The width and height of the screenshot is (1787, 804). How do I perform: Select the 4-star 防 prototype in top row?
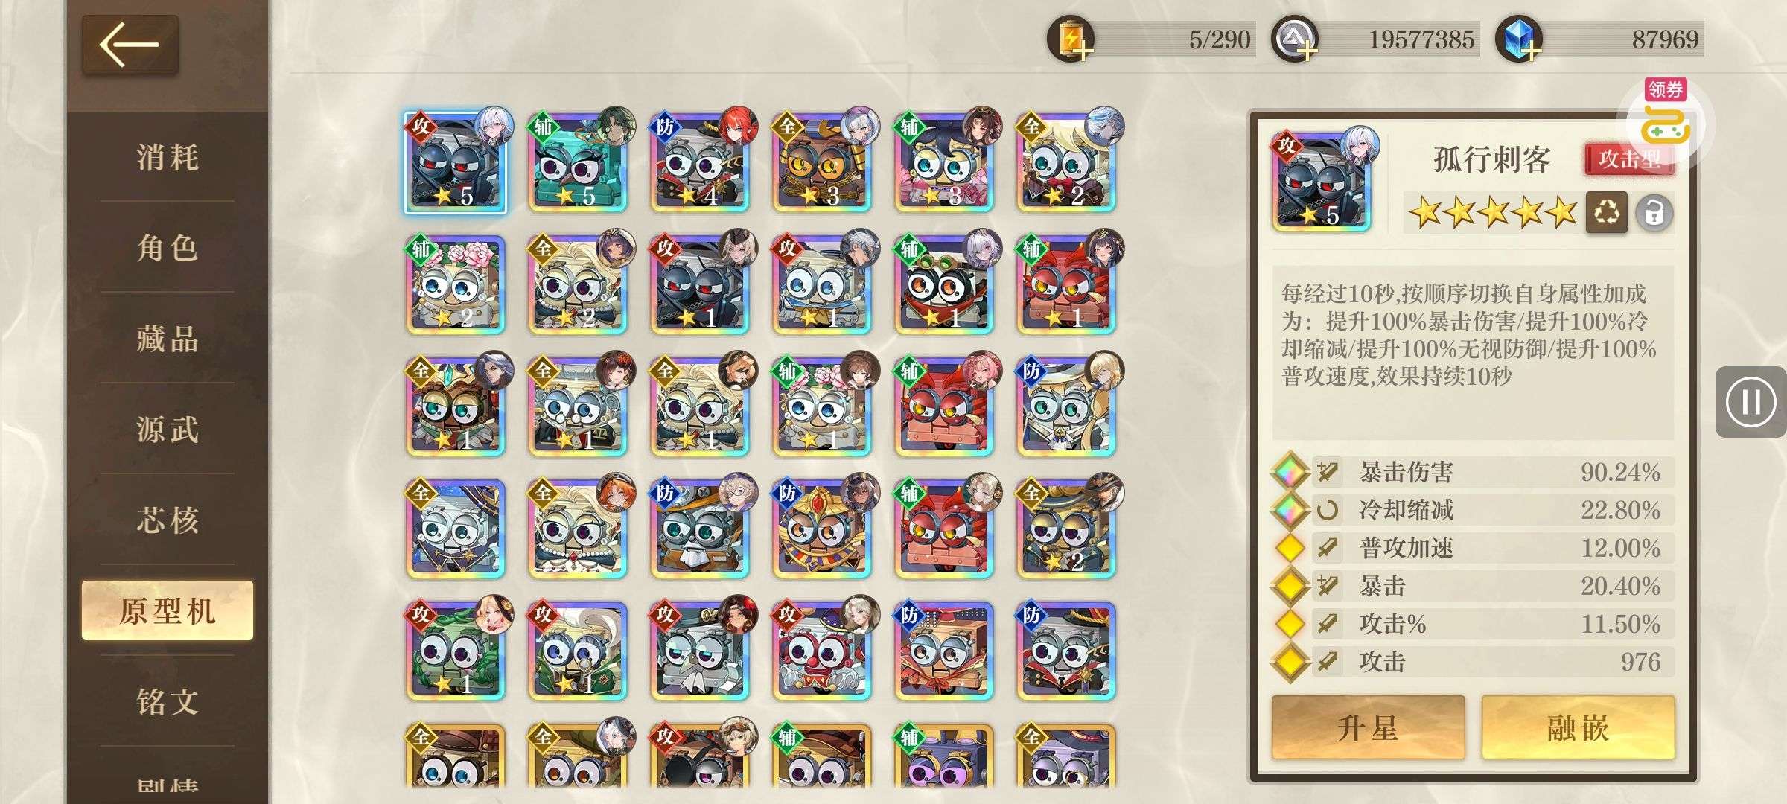(x=700, y=162)
